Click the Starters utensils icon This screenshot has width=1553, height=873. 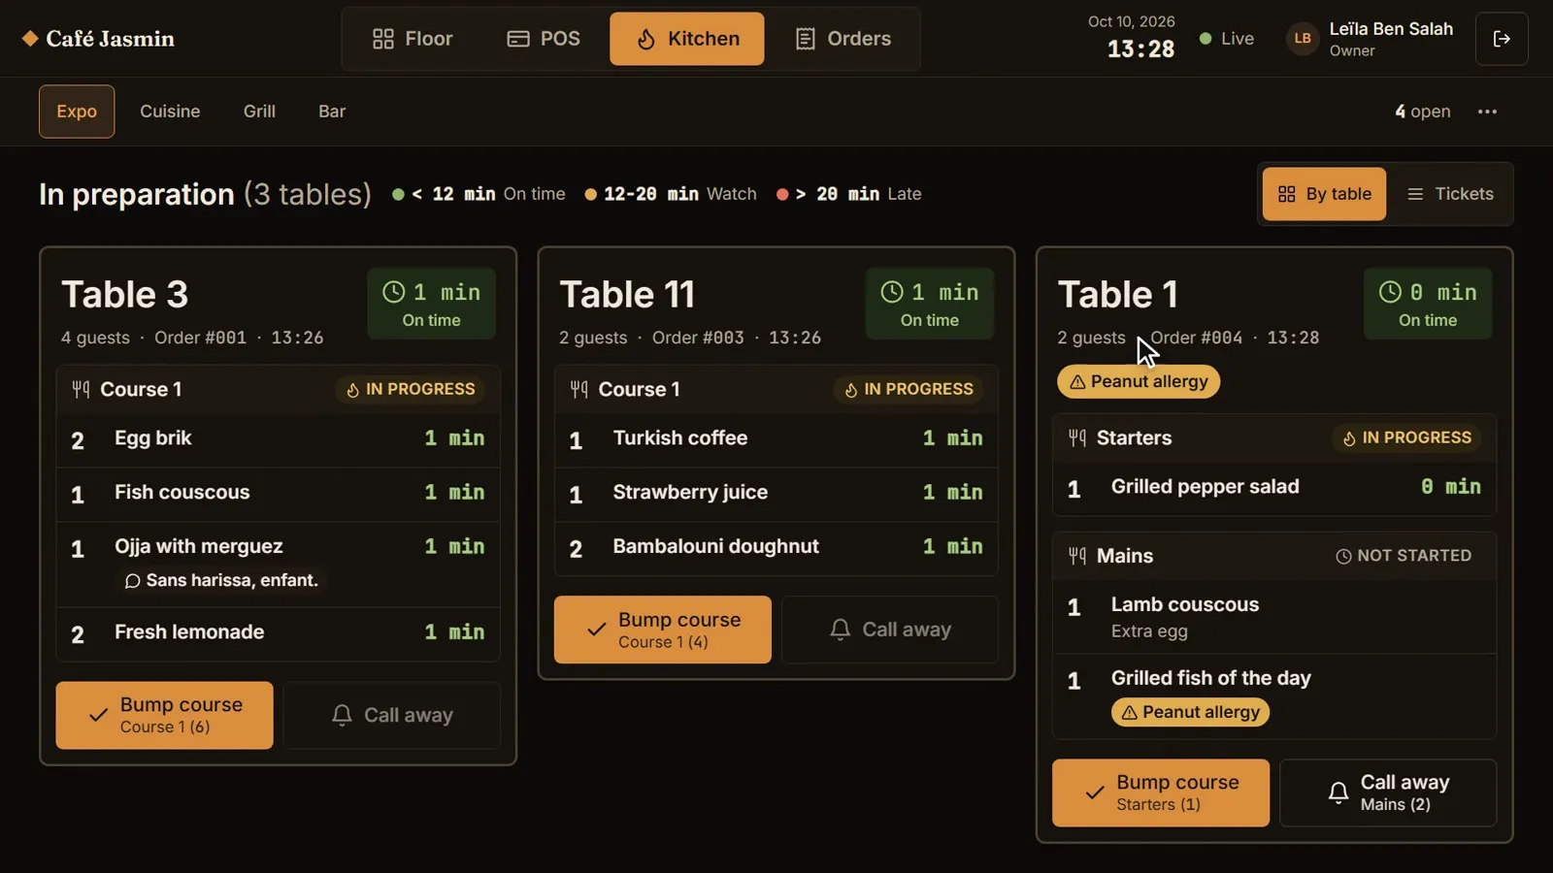[1077, 438]
